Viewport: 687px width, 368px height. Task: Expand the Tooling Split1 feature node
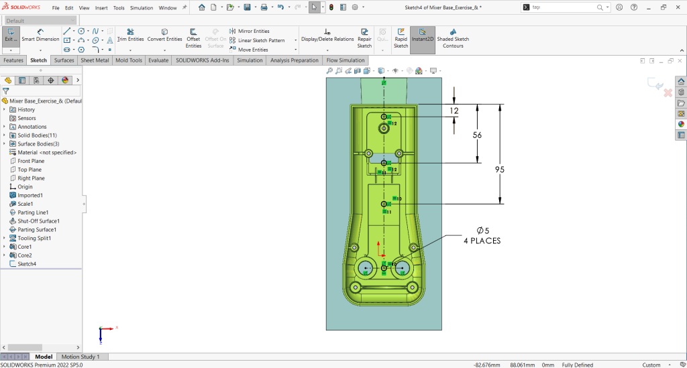point(5,238)
